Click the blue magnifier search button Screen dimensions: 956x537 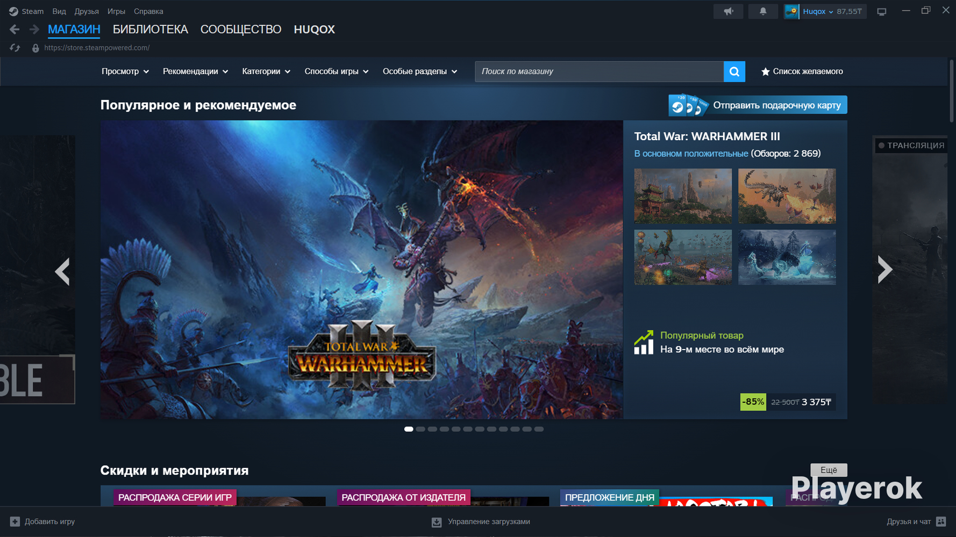734,71
